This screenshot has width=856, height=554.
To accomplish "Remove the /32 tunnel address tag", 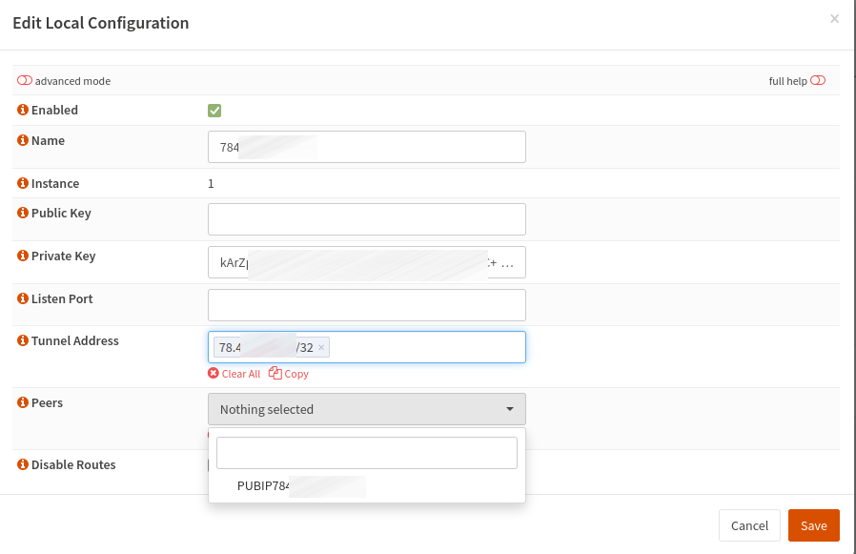I will pyautogui.click(x=321, y=348).
